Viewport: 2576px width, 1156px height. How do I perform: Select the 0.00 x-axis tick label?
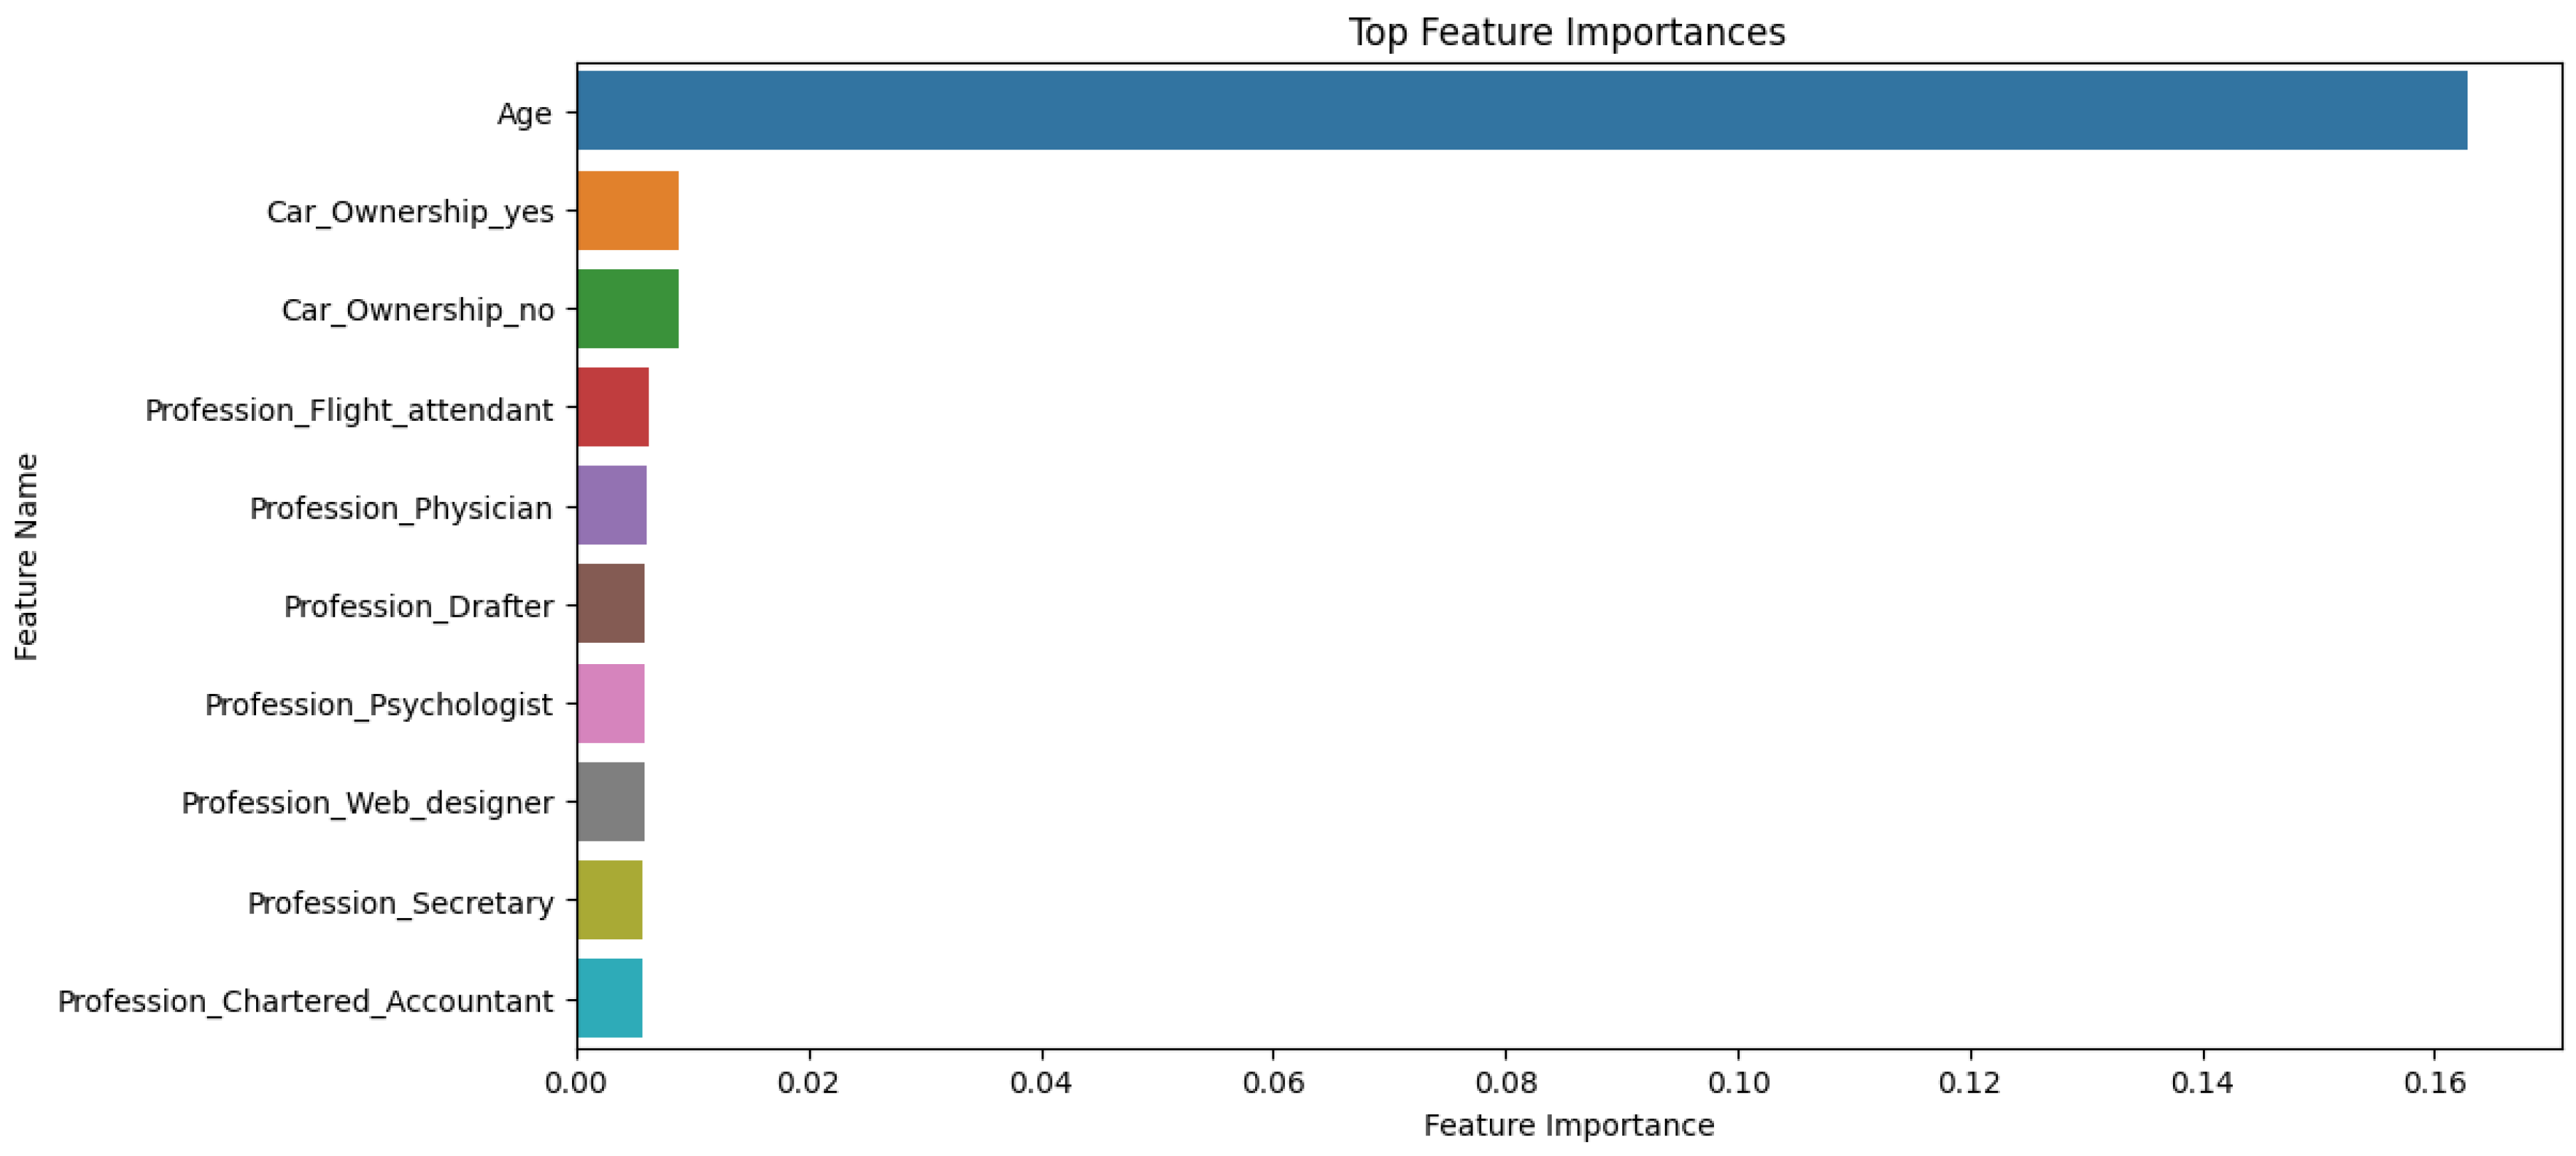577,1083
